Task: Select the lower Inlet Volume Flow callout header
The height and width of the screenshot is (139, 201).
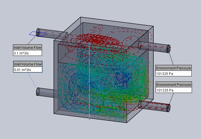Action: point(28,64)
